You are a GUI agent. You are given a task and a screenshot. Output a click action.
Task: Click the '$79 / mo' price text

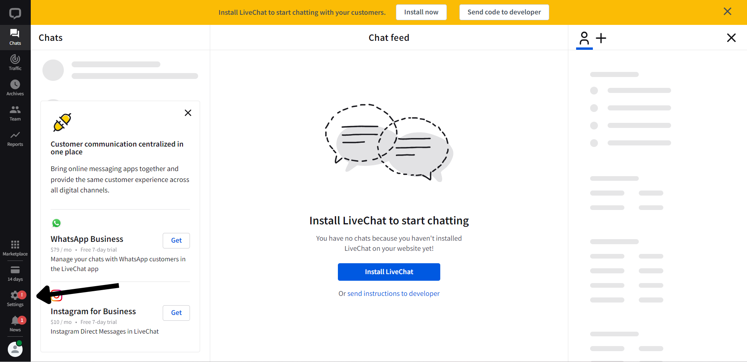point(61,250)
